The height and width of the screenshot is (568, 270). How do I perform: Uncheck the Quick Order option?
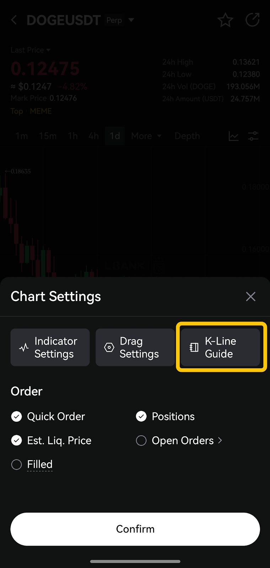[x=17, y=416]
